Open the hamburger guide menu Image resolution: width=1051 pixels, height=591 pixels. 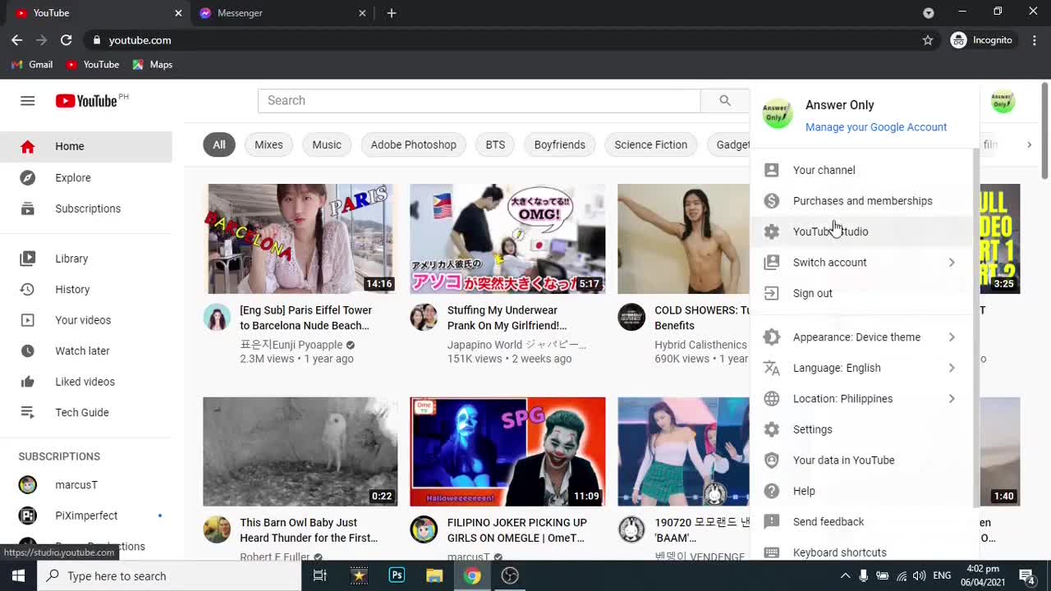click(28, 100)
